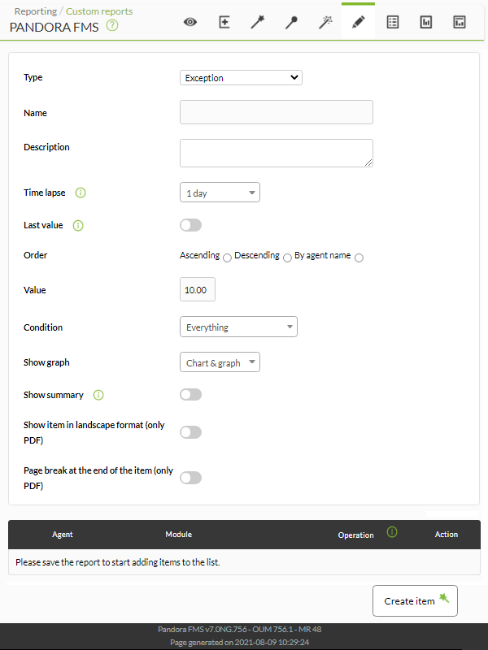
Task: Open the Show graph Chart & graph dropdown
Action: click(220, 362)
